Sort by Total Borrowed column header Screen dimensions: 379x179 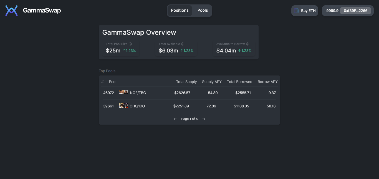240,82
